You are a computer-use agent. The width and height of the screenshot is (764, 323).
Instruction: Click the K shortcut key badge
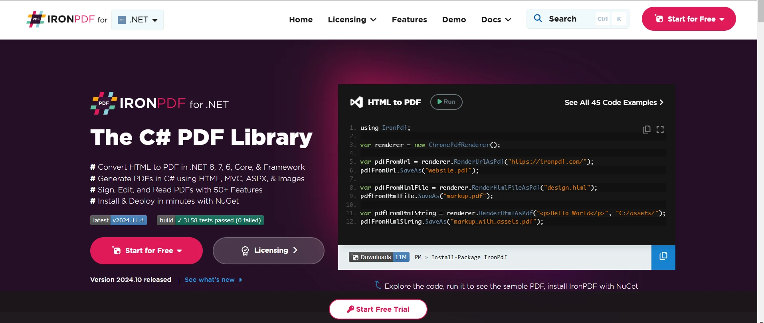click(x=619, y=19)
